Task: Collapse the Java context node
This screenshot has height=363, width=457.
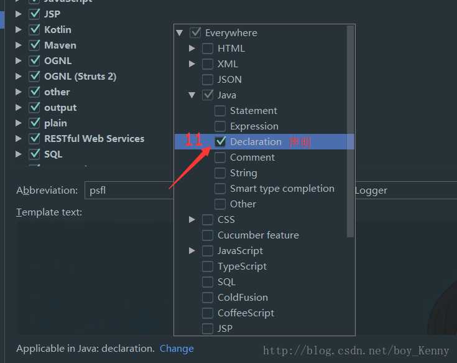Action: click(x=192, y=95)
